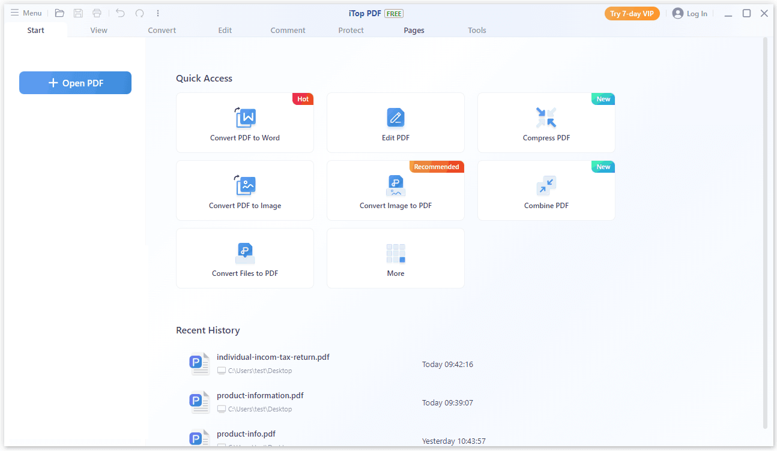
Task: Switch to the Convert tab
Action: (162, 31)
